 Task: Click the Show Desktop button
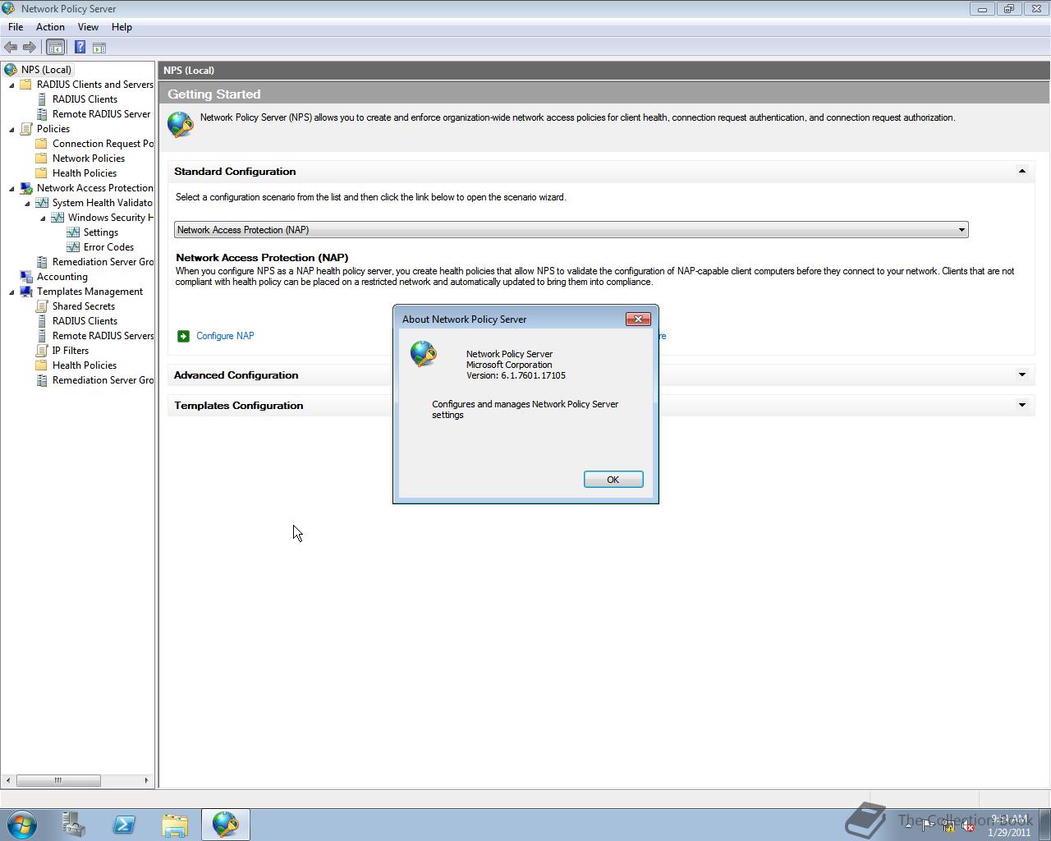pos(1044,825)
